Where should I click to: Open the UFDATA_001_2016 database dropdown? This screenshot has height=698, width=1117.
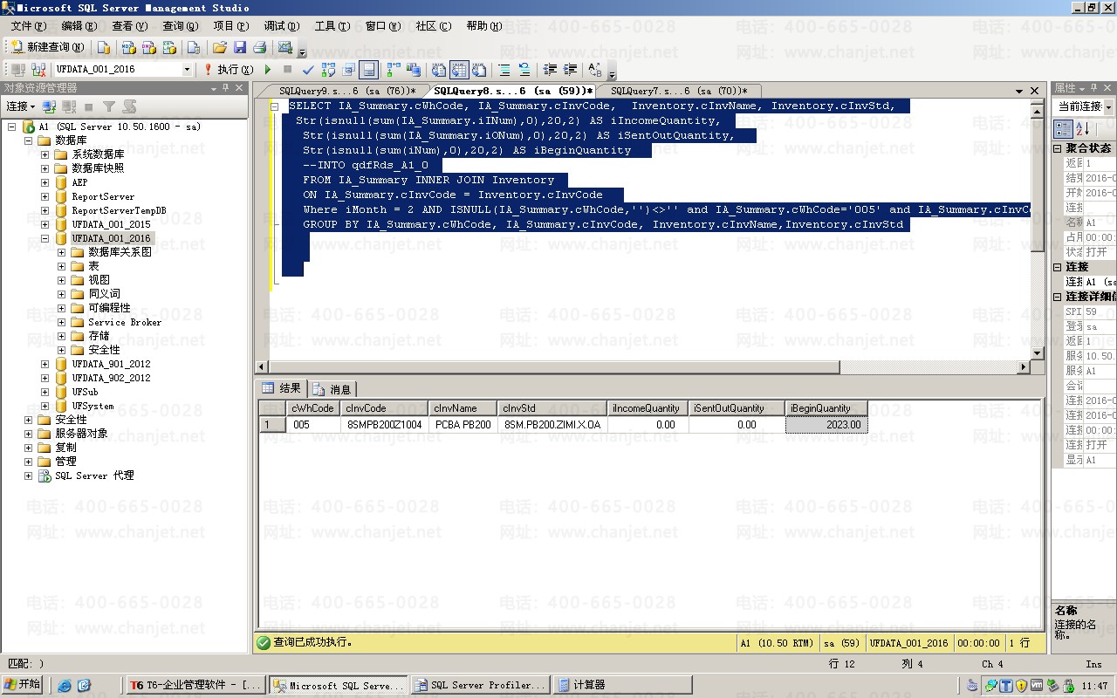coord(187,69)
